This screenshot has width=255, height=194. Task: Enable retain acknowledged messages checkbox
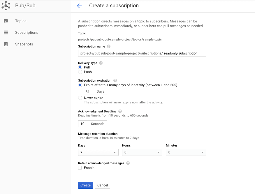click(80, 168)
